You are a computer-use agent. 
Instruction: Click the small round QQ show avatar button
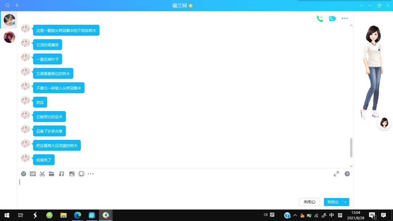coord(384,123)
